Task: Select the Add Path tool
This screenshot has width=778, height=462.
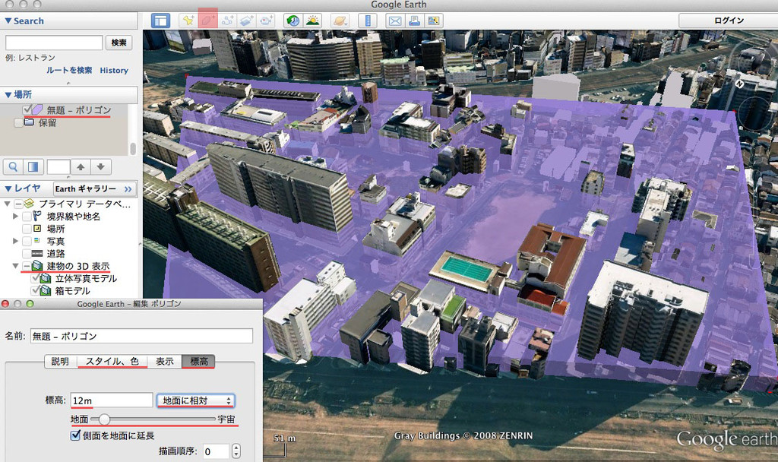Action: (x=227, y=21)
